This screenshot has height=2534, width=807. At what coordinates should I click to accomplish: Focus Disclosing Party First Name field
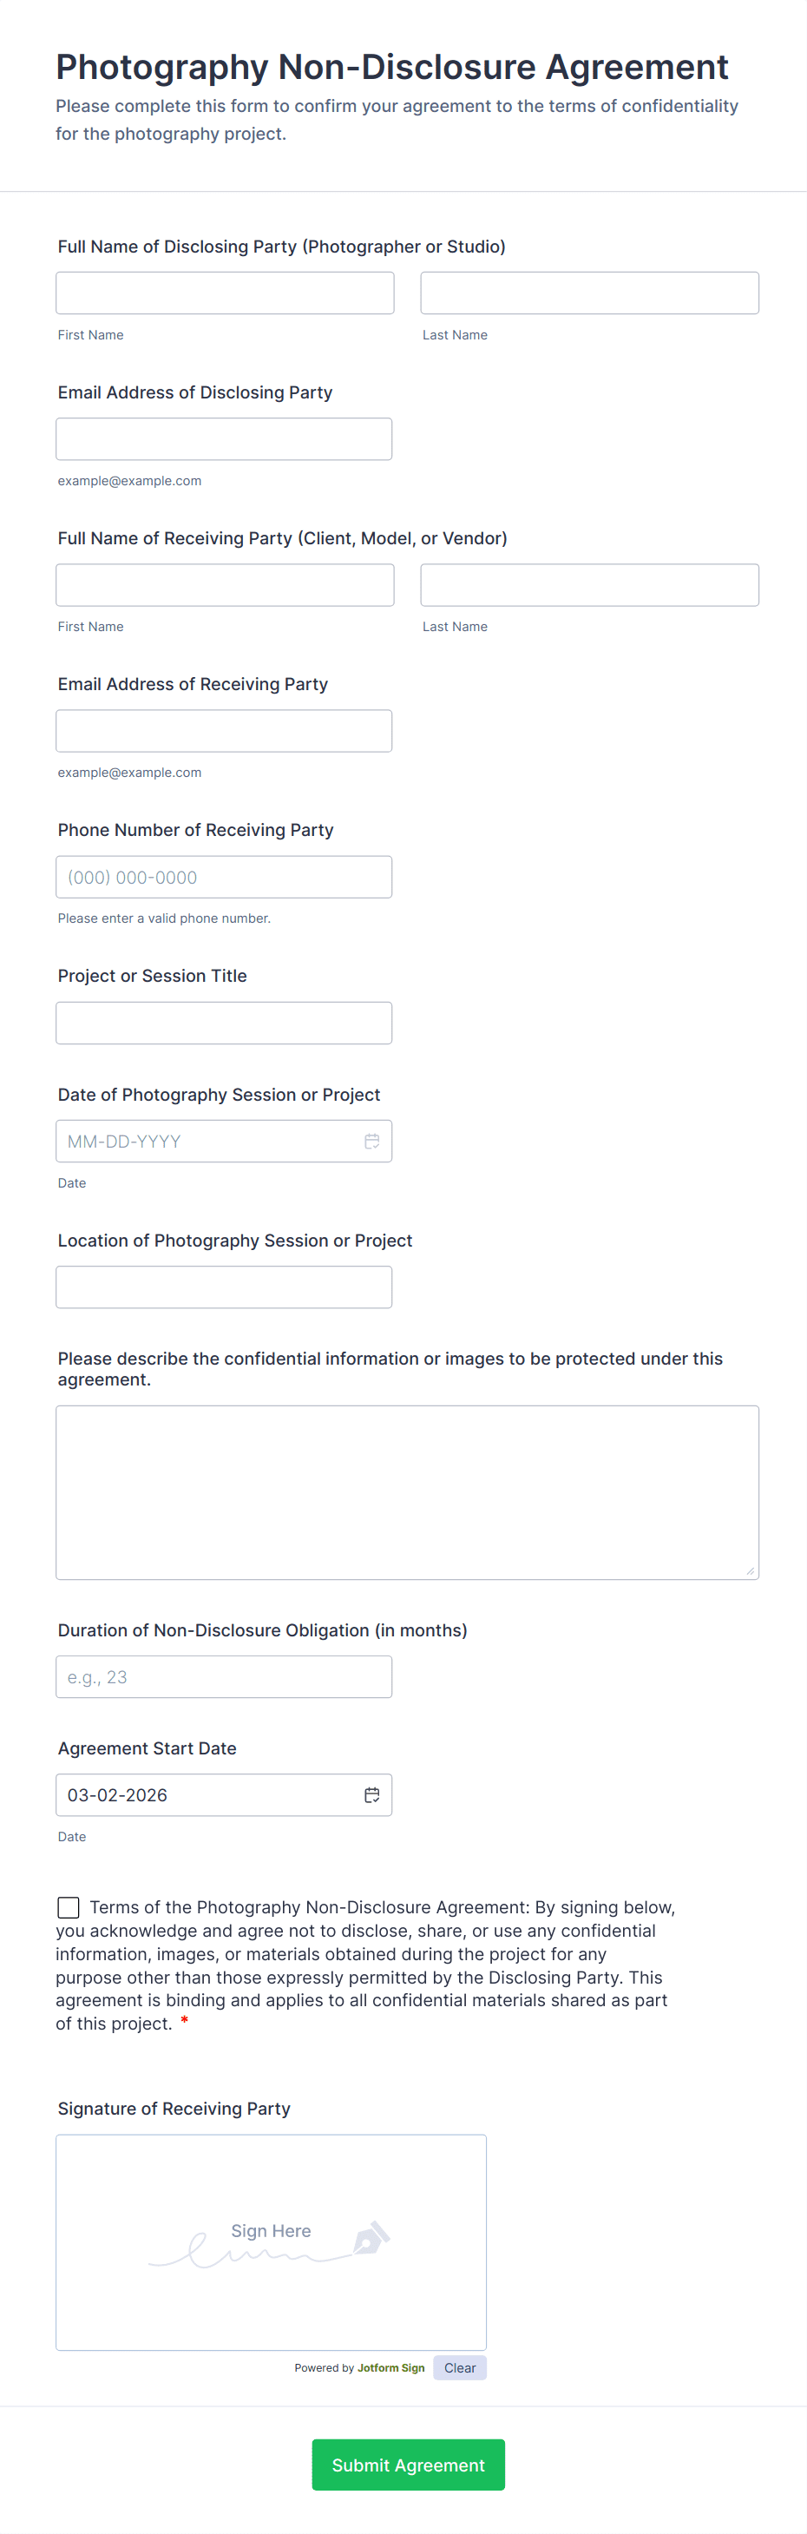[x=224, y=293]
